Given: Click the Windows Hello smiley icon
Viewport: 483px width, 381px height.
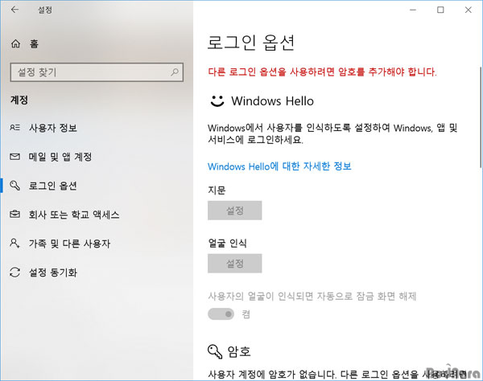Looking at the screenshot, I should (217, 100).
